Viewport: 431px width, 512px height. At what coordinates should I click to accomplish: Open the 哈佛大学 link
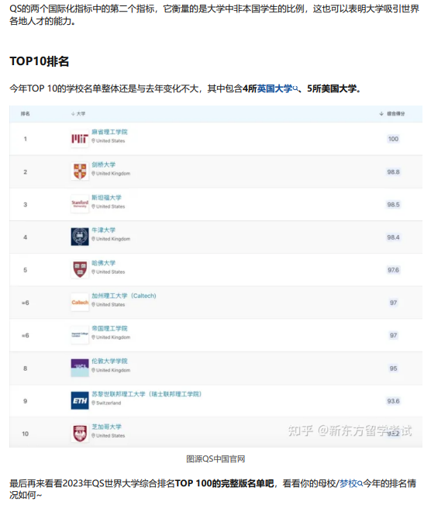pos(103,263)
